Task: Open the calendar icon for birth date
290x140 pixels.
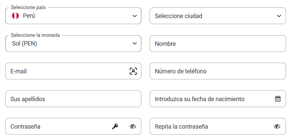Action: pos(278,99)
